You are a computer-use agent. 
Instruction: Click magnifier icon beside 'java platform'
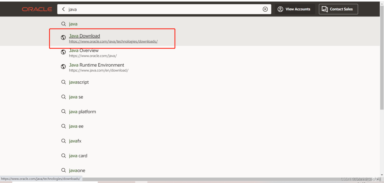[64, 112]
